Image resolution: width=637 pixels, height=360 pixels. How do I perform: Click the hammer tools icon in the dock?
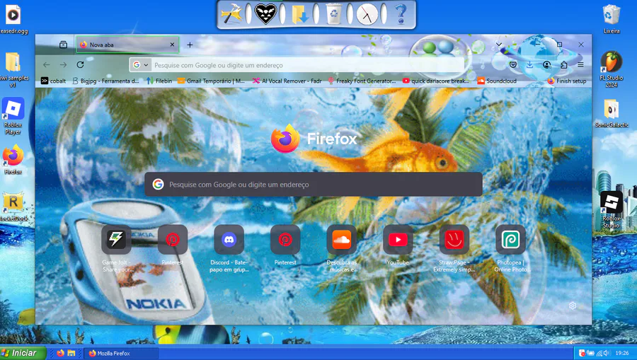coord(231,15)
